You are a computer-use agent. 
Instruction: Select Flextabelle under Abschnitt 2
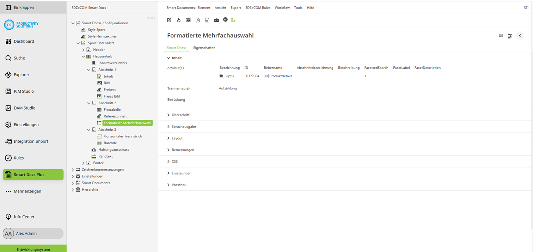click(113, 110)
